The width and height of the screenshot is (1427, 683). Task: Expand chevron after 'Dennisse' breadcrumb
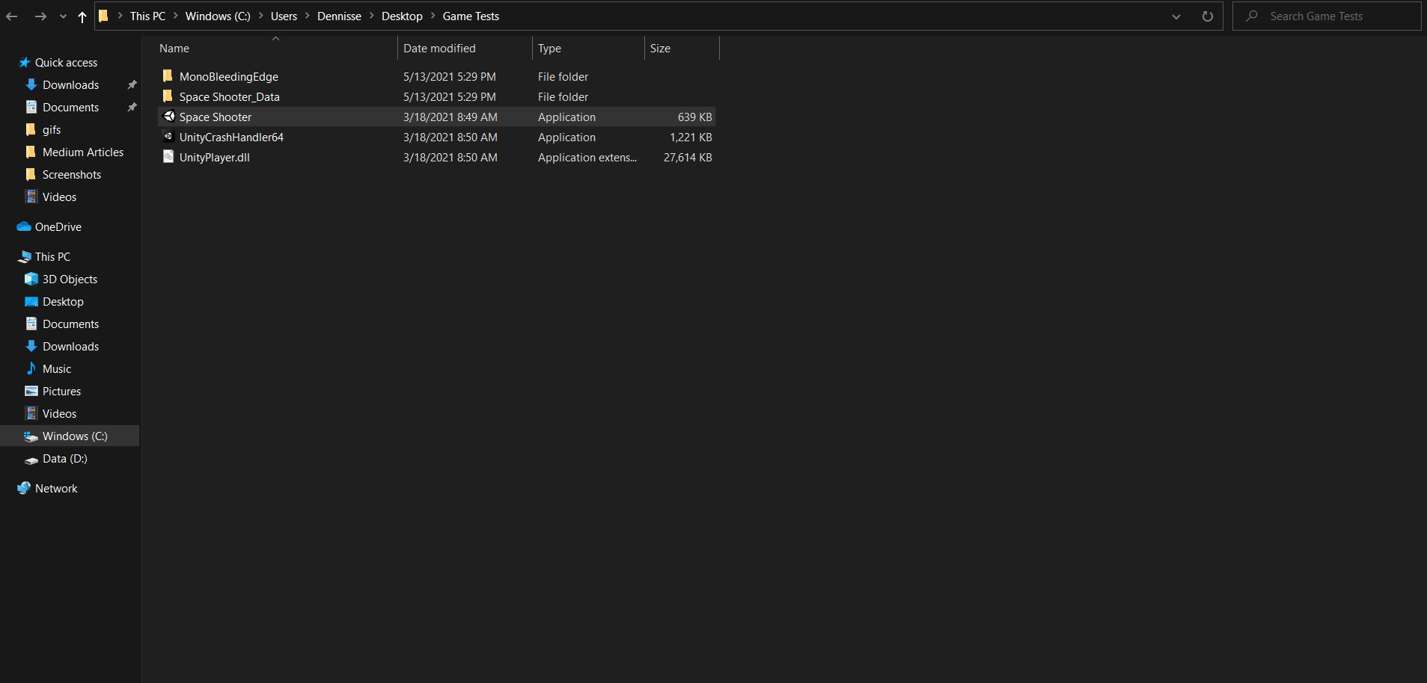[371, 16]
